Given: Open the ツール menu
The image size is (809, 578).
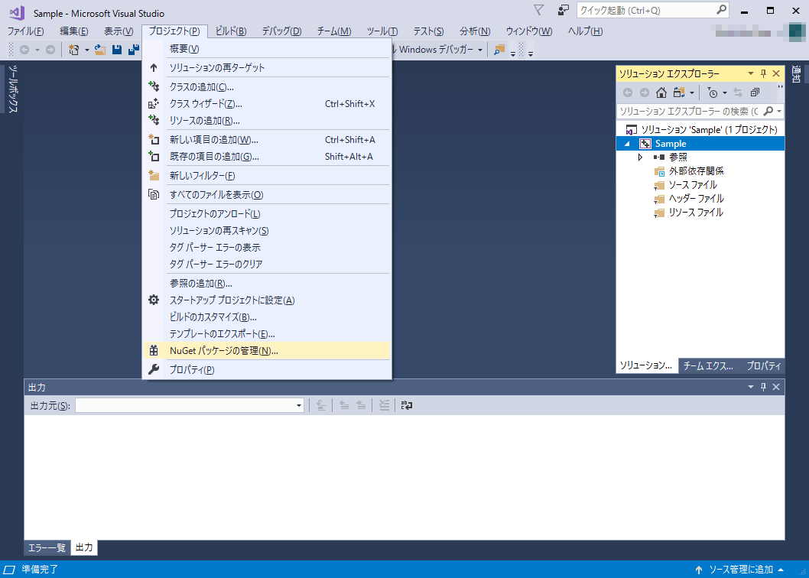Looking at the screenshot, I should click(382, 31).
